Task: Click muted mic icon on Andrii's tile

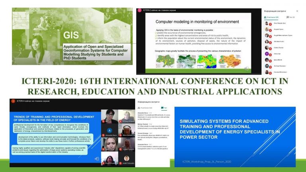Action: click(121, 163)
